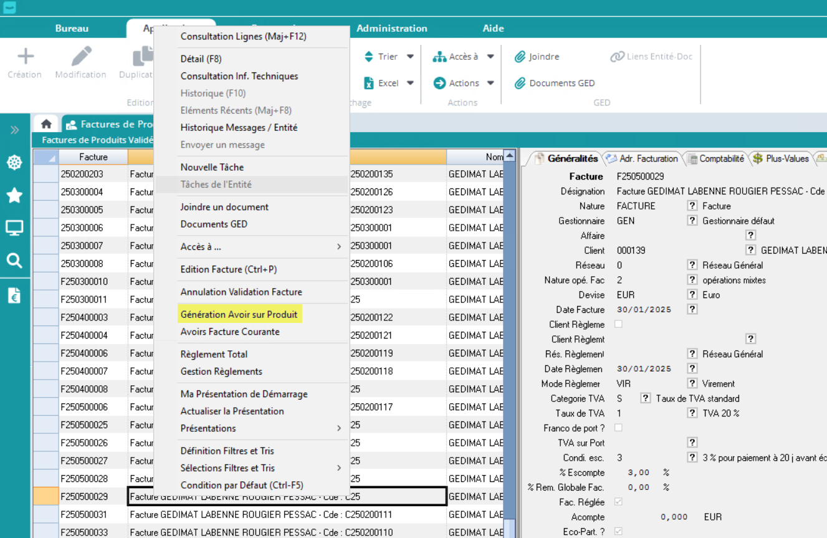Toggle the Franco de port checkbox

[618, 428]
